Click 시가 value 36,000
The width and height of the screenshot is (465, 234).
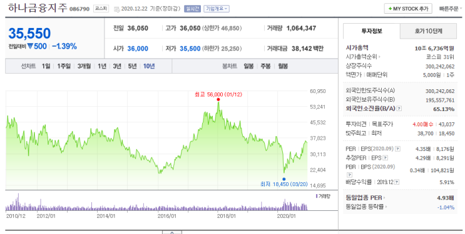(x=138, y=49)
